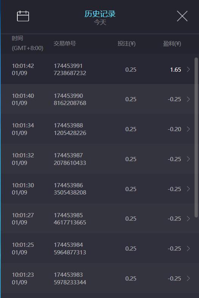Click the 投注(¥) column header
199x298 pixels.
(x=126, y=44)
